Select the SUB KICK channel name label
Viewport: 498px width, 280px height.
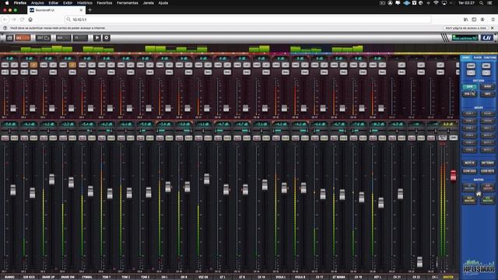tap(29, 277)
